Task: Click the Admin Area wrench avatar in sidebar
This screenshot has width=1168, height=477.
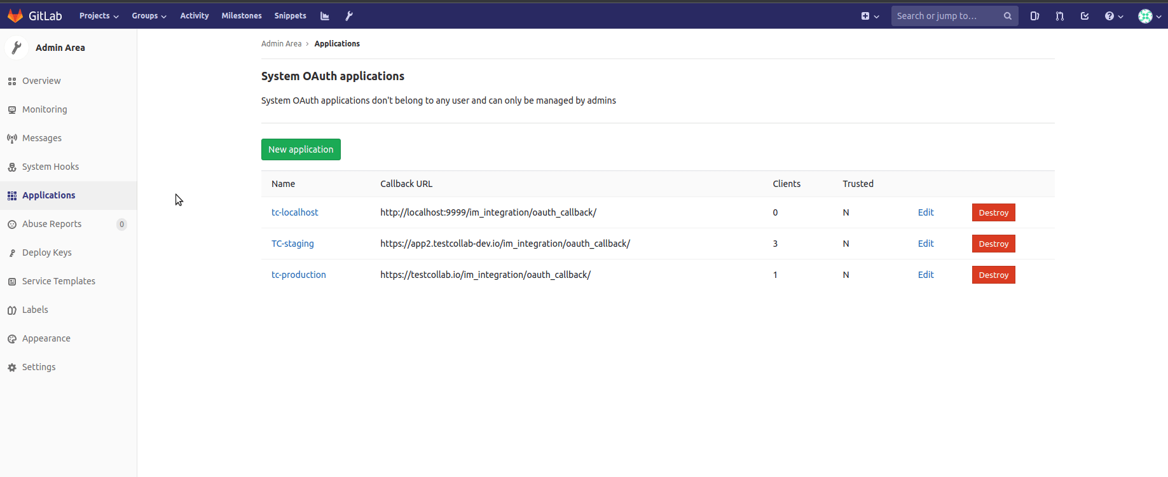Action: click(17, 48)
